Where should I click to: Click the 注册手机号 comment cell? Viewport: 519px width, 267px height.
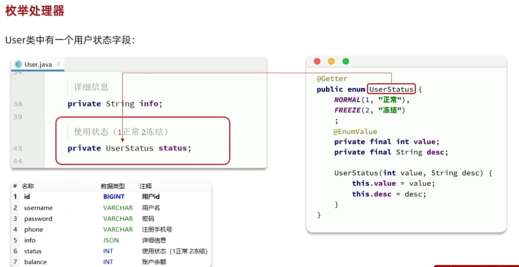[157, 229]
